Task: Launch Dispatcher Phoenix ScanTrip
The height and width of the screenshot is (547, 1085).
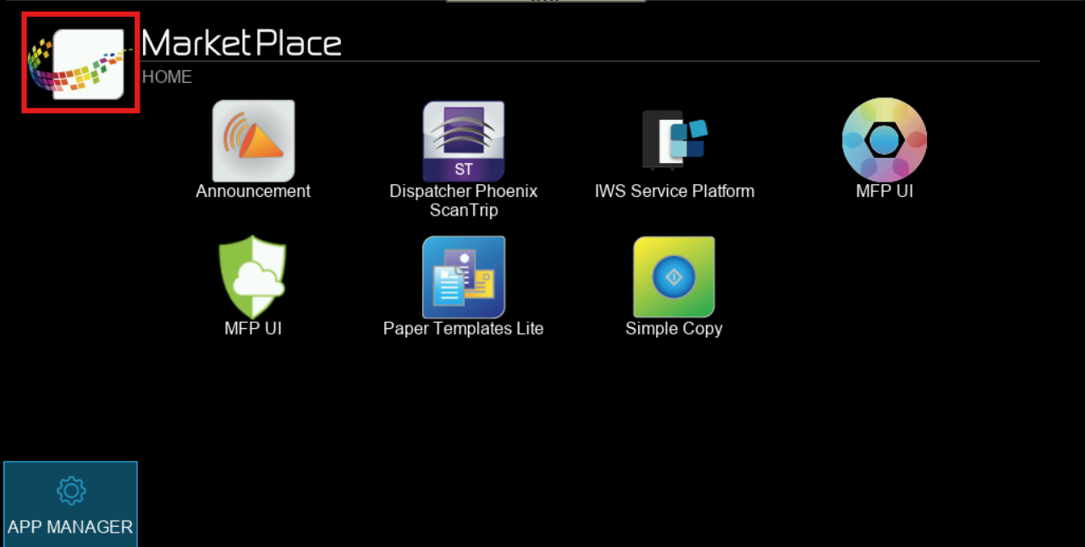Action: click(464, 141)
